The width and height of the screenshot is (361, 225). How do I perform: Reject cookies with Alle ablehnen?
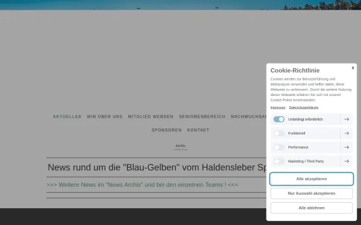[x=312, y=208]
